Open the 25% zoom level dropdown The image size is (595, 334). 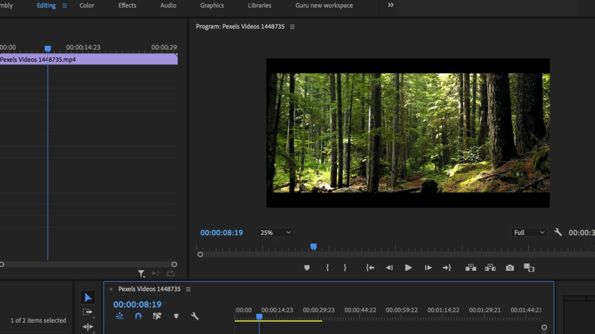click(274, 232)
